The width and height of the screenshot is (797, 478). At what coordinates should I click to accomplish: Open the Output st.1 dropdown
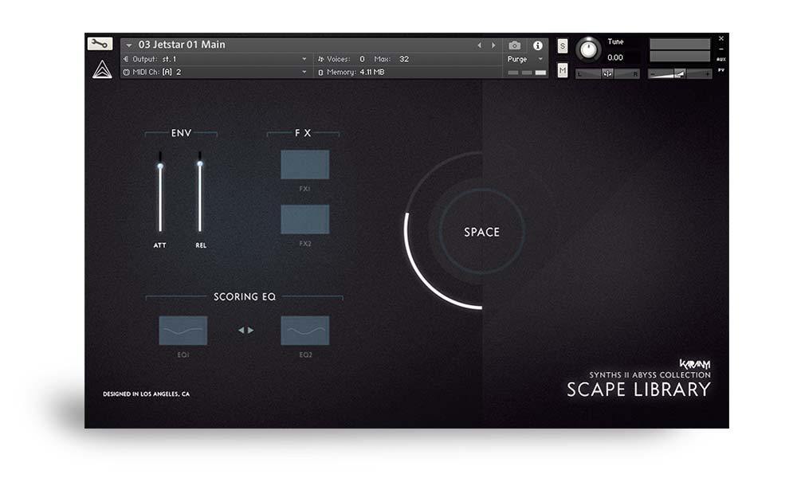tap(215, 59)
